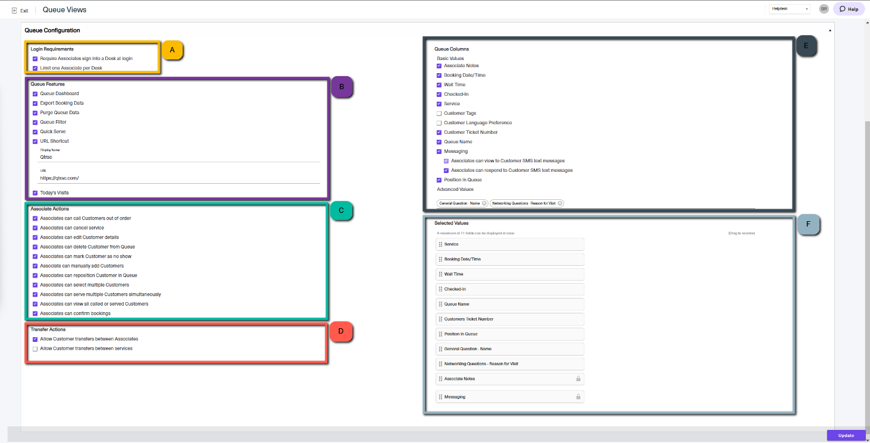This screenshot has height=443, width=870.
Task: Uncheck Export Booking Data
Action: click(x=35, y=103)
